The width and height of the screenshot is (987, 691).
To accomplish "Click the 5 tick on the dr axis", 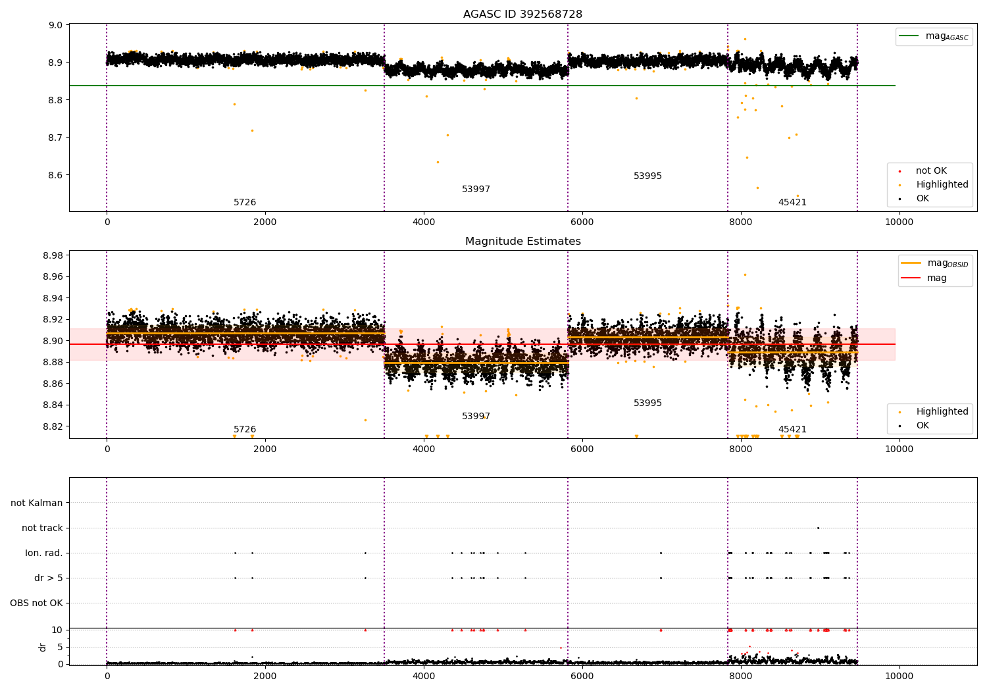I will click(61, 648).
